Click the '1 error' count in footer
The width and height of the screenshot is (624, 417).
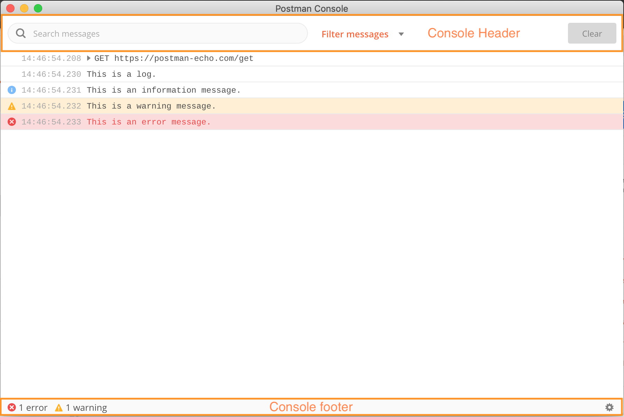[x=33, y=408]
